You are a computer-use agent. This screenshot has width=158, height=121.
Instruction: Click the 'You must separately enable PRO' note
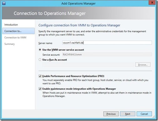pyautogui.click(x=95, y=82)
